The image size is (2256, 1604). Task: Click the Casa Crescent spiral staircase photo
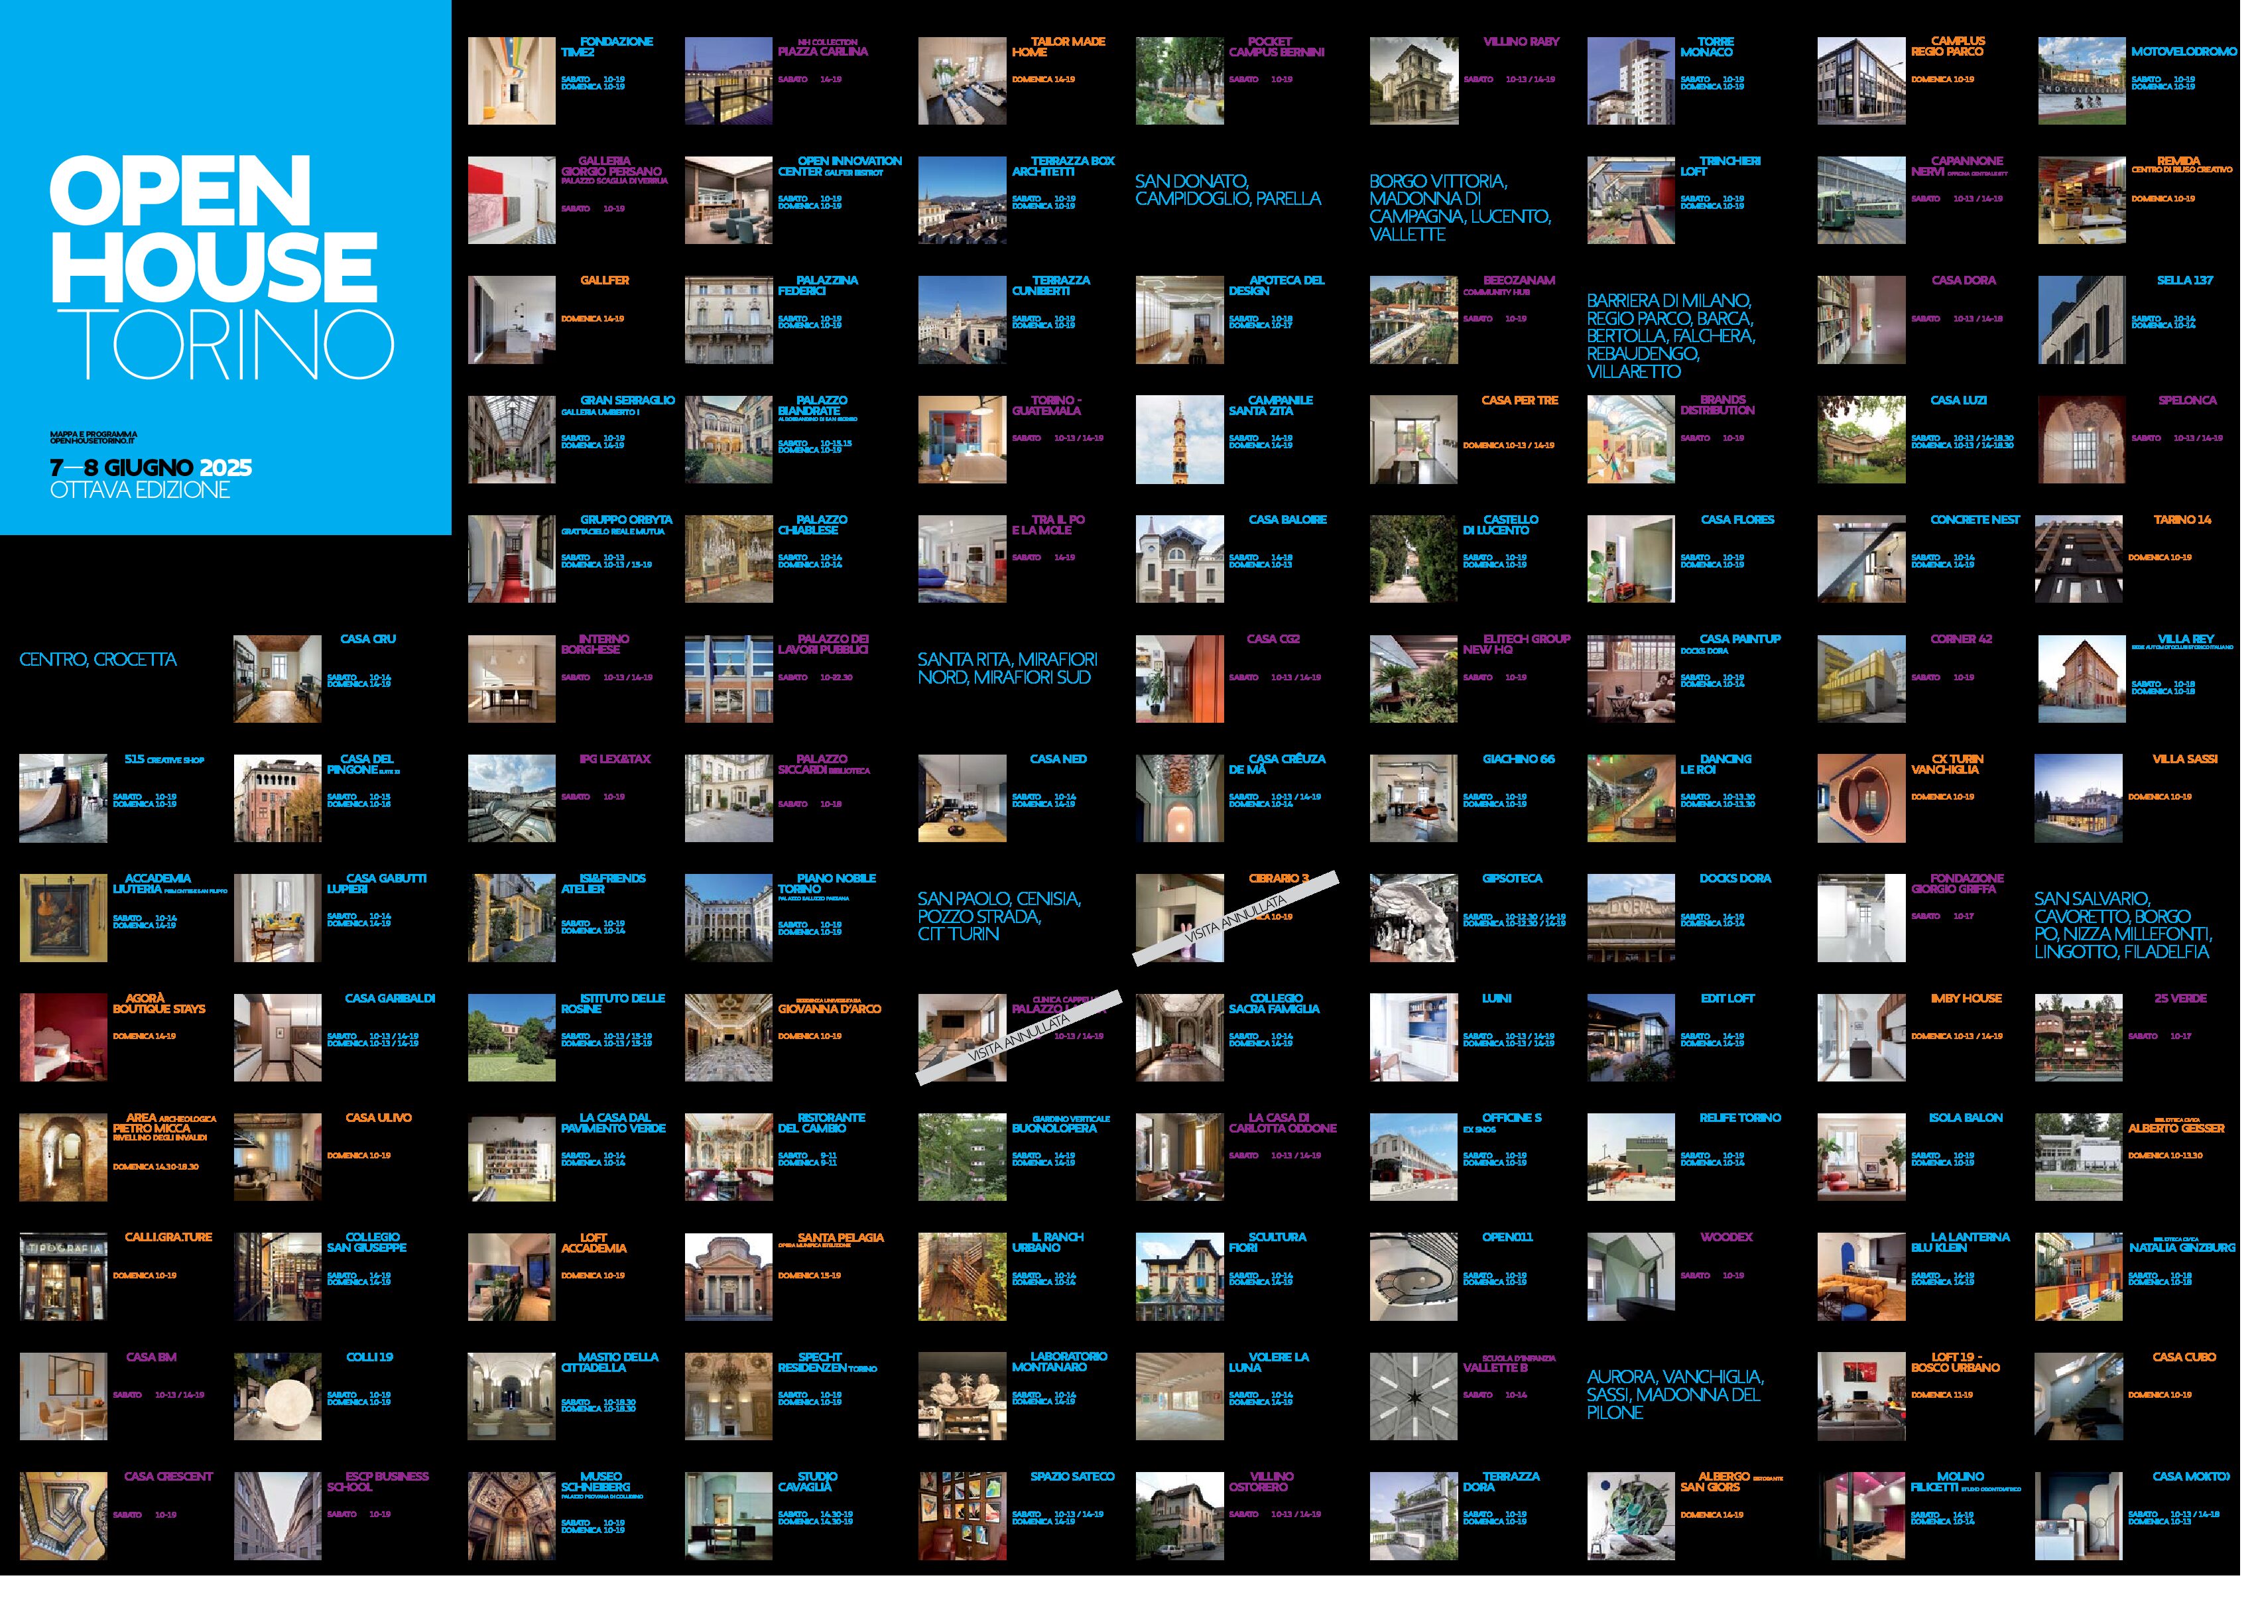click(63, 1516)
